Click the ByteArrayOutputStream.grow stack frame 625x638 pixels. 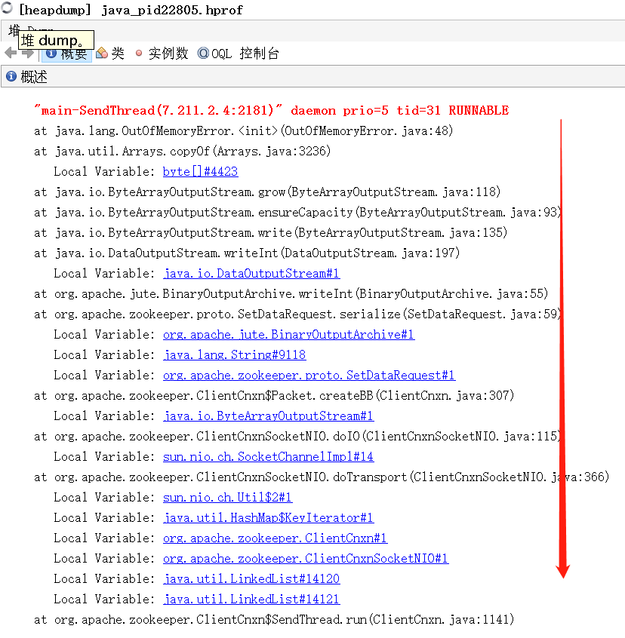pyautogui.click(x=267, y=192)
